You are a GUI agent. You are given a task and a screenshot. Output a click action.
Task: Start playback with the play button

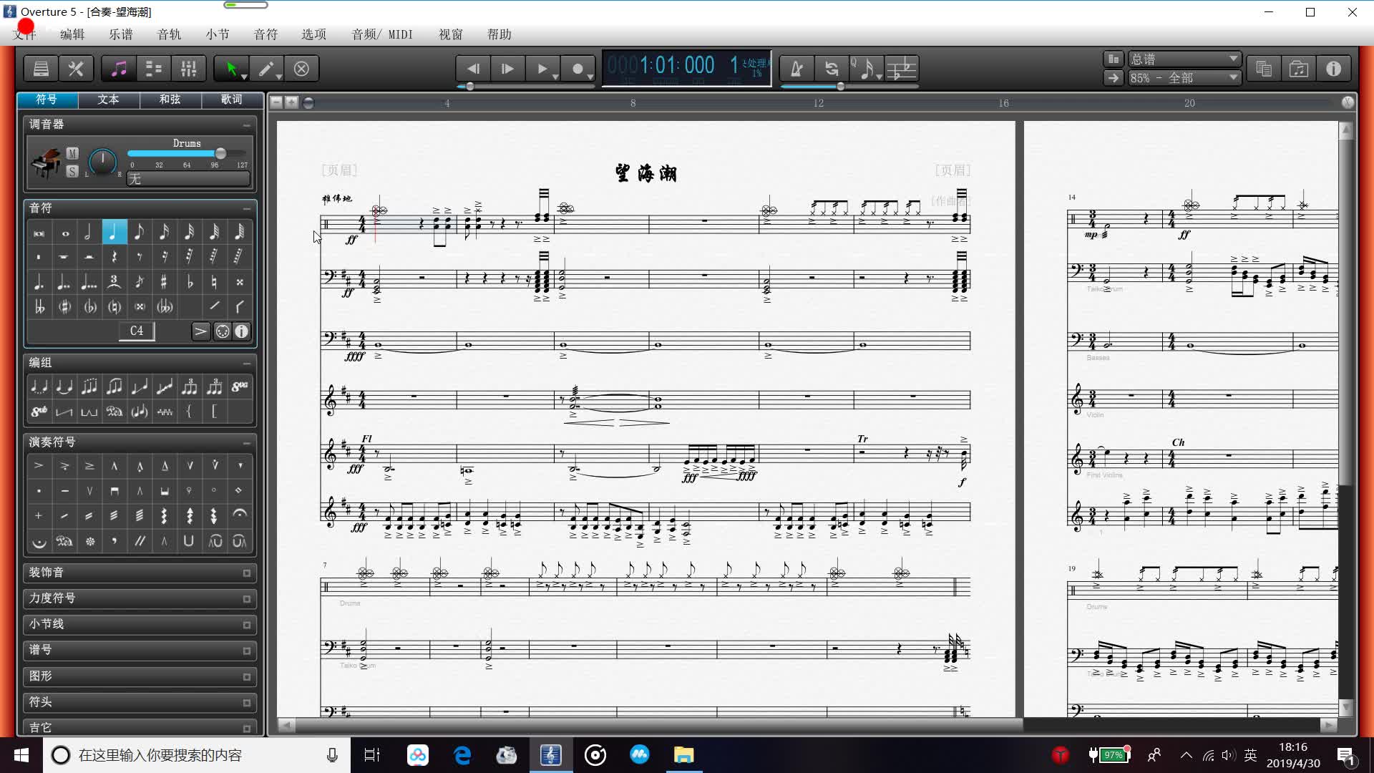(x=542, y=69)
